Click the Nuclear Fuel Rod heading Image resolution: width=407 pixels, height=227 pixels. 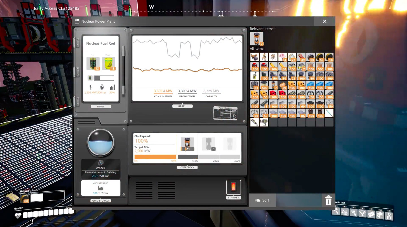click(x=101, y=44)
